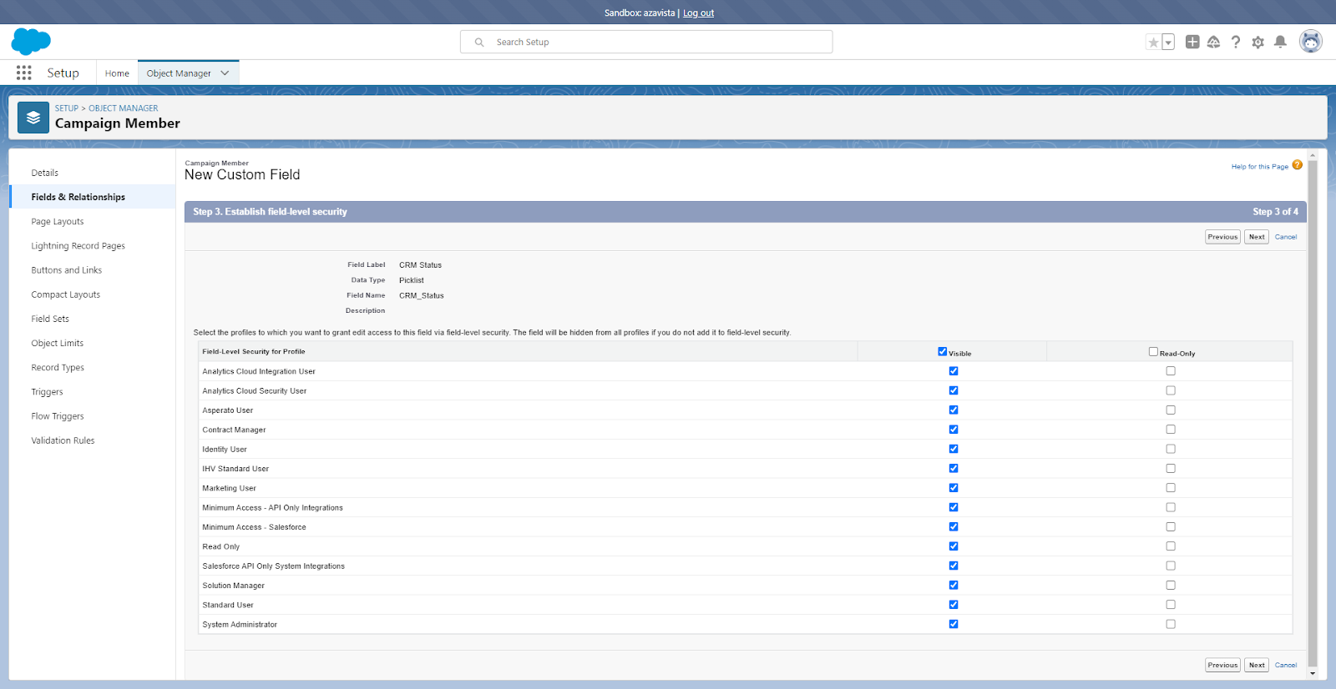Check Read-Only for Solution Manager
Image resolution: width=1336 pixels, height=689 pixels.
(1171, 585)
